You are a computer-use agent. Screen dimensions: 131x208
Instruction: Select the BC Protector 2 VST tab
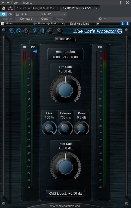[x=78, y=8]
